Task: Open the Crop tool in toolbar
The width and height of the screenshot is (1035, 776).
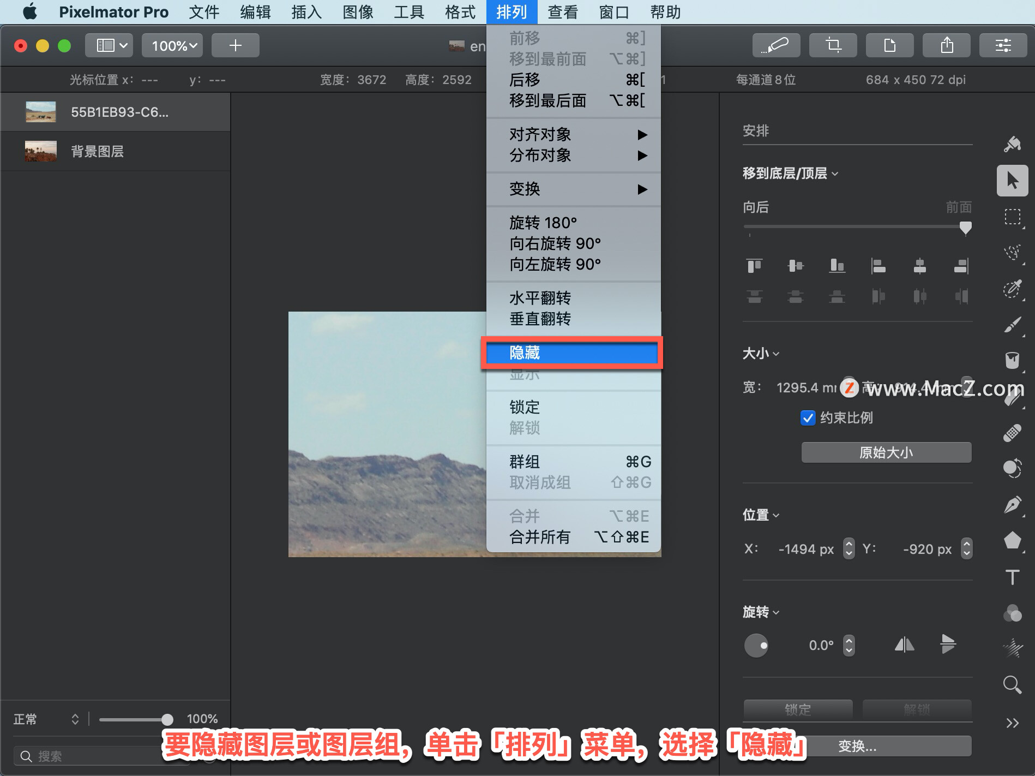Action: tap(833, 45)
